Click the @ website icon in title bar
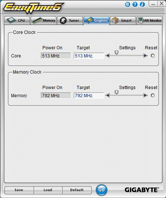 point(127,5)
